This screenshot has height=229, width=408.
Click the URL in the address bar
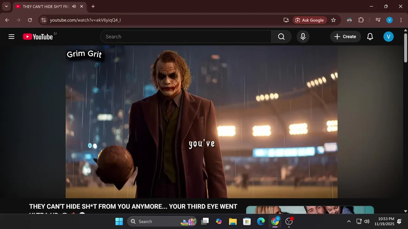click(85, 20)
